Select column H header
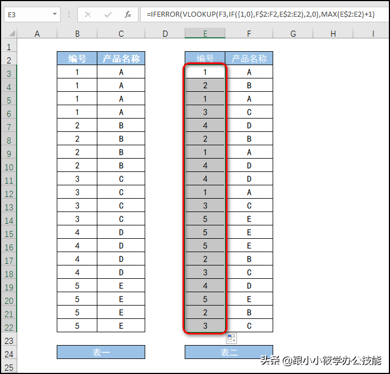 [x=333, y=33]
